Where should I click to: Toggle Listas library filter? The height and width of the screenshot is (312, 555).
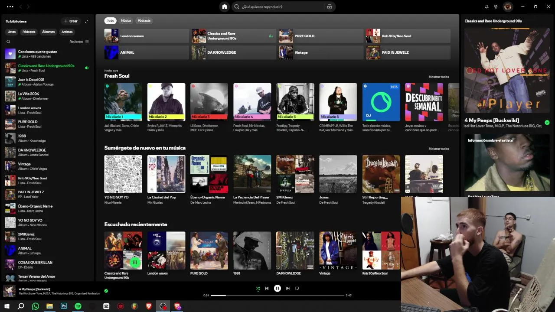(x=12, y=32)
